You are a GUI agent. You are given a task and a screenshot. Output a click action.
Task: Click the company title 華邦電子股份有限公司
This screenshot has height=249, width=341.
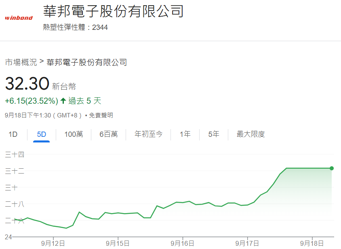[113, 11]
